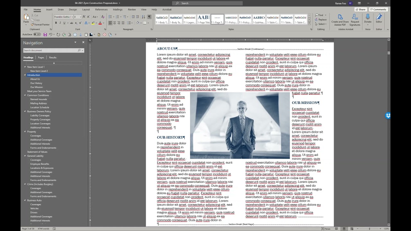The width and height of the screenshot is (411, 231).
Task: Increase the font size
Action: click(85, 17)
